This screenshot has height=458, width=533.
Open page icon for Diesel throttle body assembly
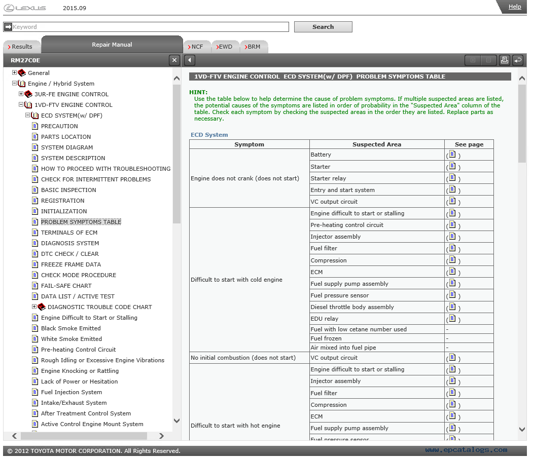452,307
